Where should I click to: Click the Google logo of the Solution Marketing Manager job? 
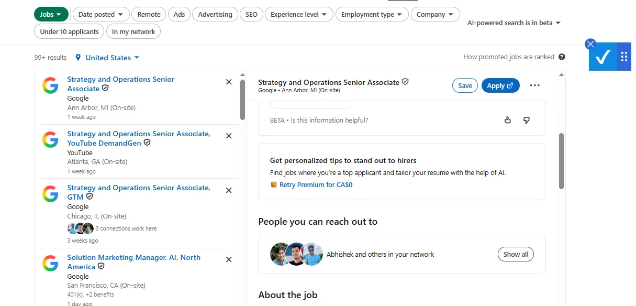(50, 263)
